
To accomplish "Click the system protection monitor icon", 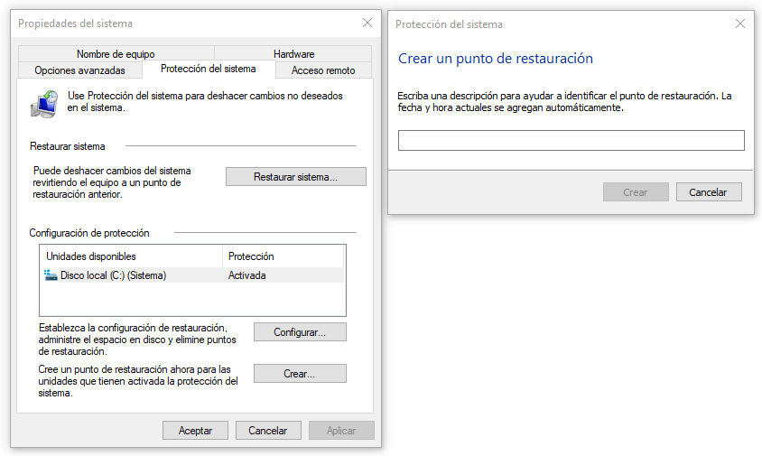I will (45, 102).
